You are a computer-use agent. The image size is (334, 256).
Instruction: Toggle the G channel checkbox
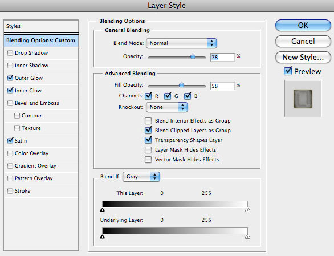168,96
